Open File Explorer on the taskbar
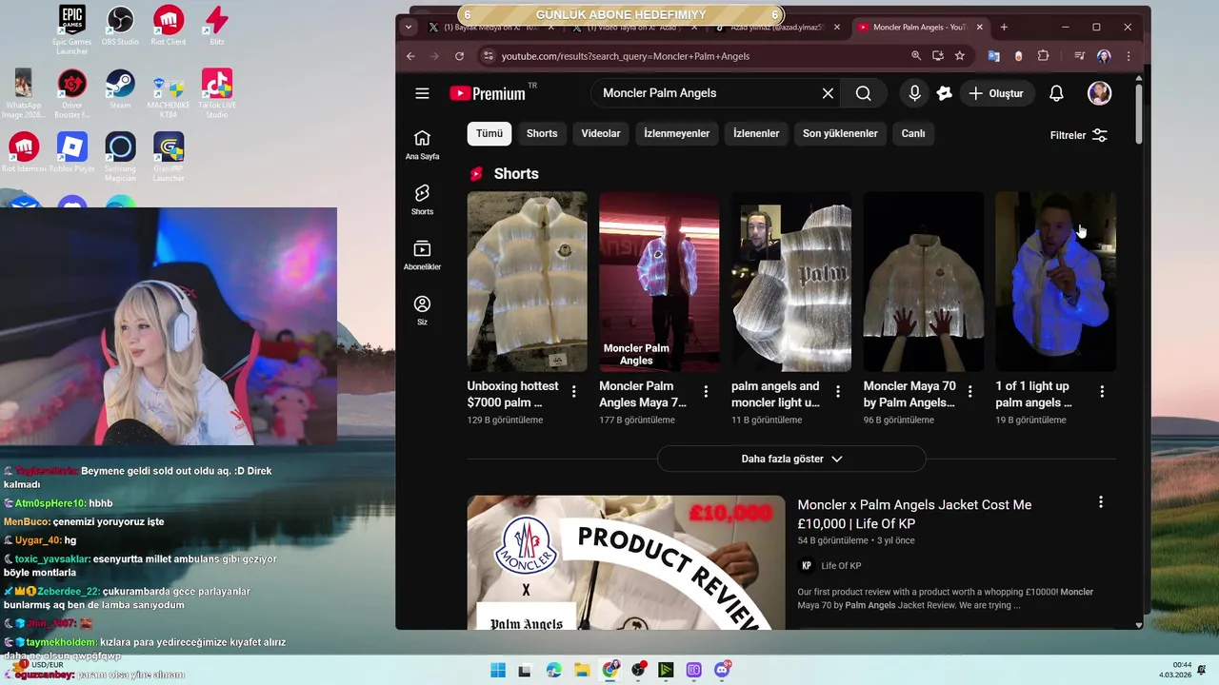 click(582, 670)
